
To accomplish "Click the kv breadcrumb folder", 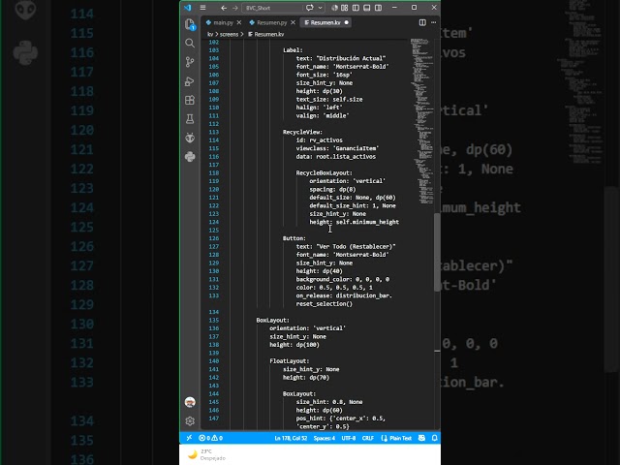I will 210,35.
